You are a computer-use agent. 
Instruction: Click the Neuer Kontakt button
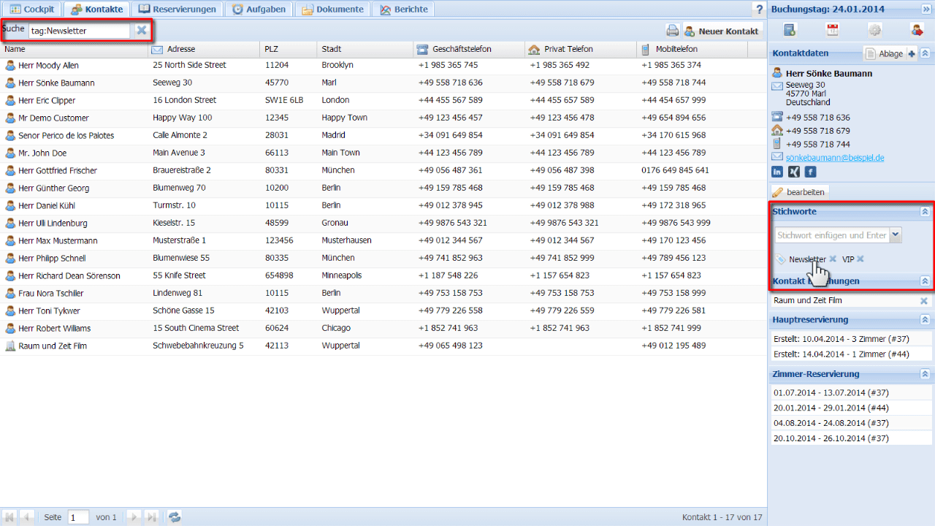click(x=722, y=31)
